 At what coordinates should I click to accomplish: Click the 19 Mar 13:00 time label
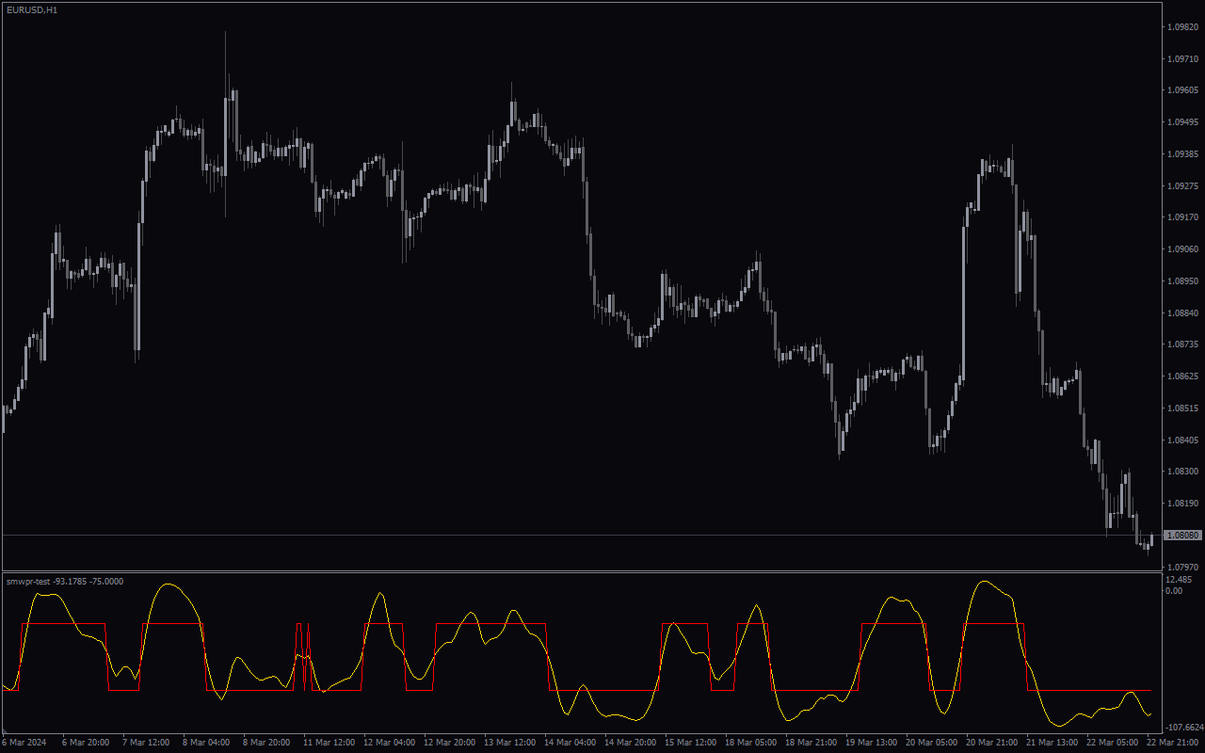tap(871, 743)
